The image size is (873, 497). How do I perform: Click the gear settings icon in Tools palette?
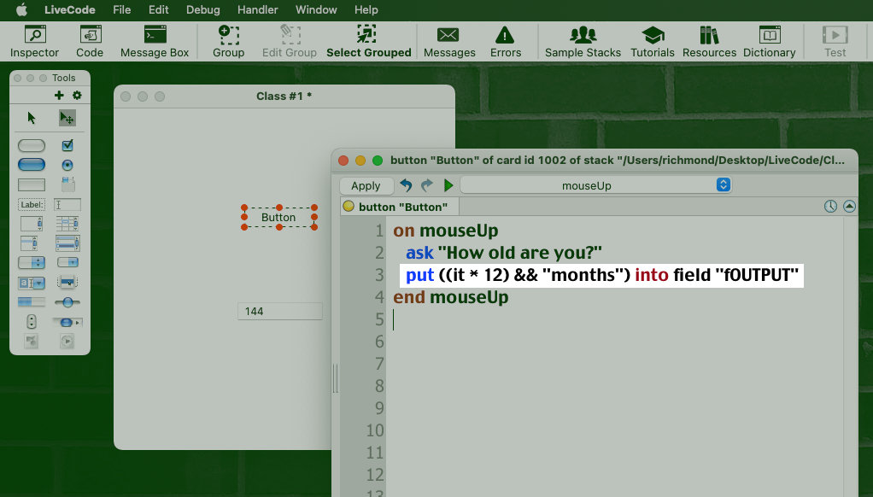tap(77, 96)
